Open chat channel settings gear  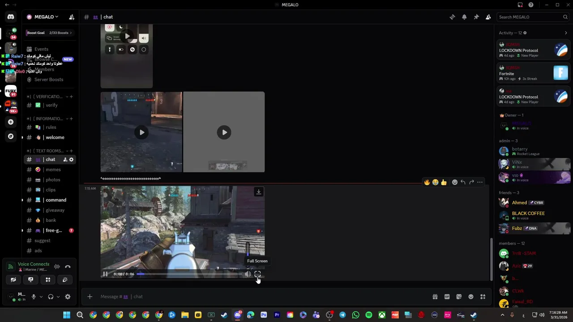pos(71,160)
